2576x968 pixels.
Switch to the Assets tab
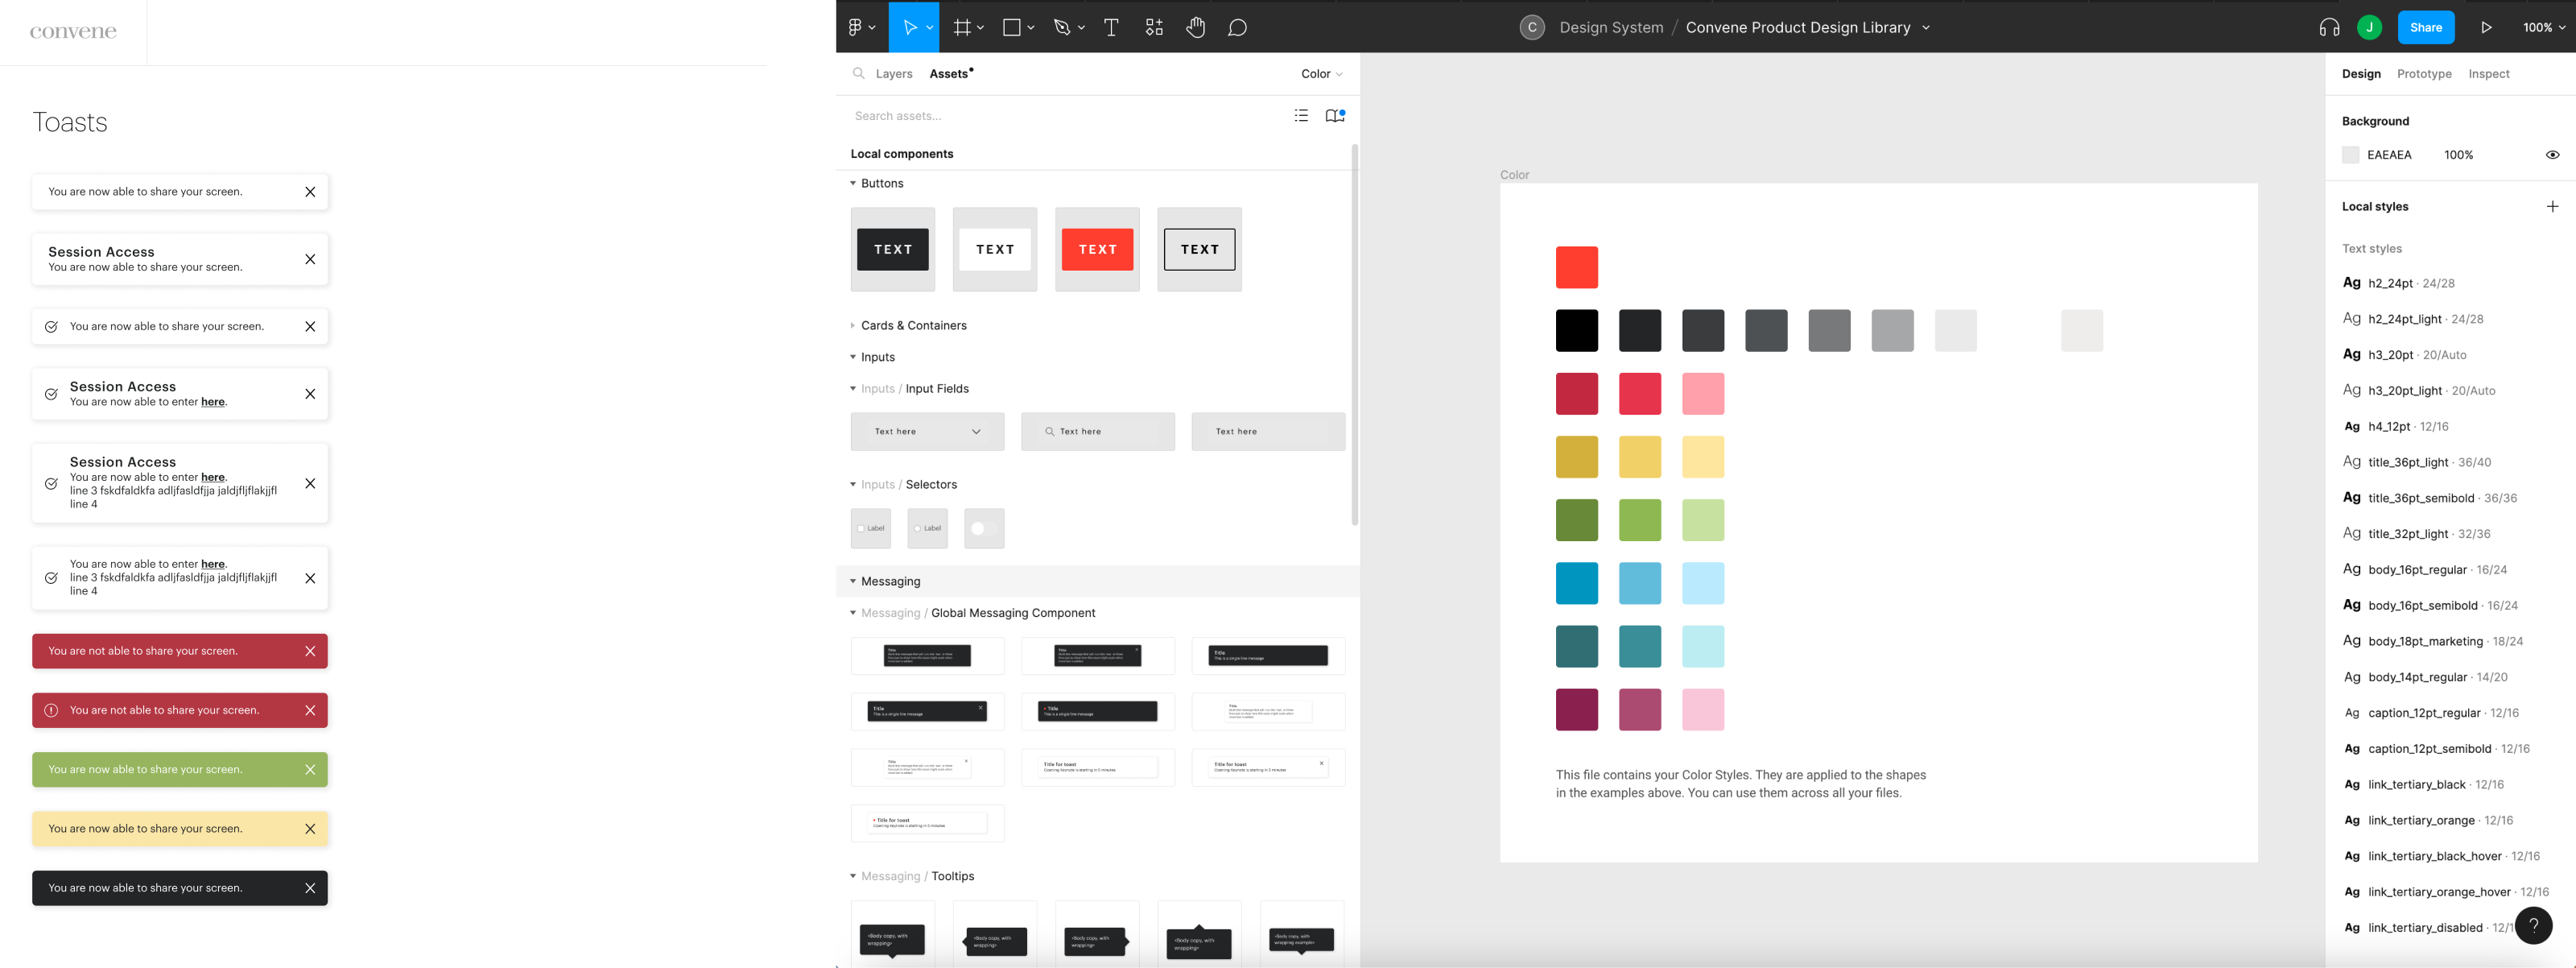pyautogui.click(x=949, y=73)
